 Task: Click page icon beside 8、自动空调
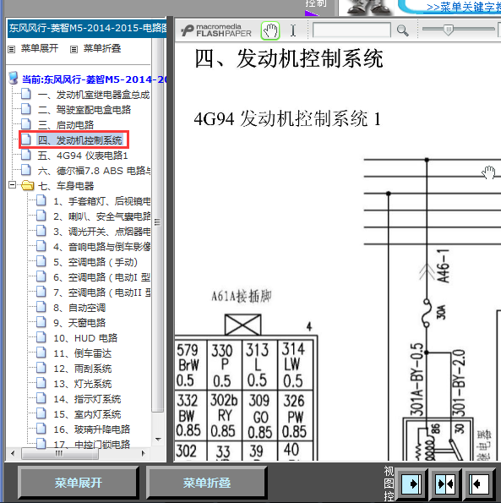[x=41, y=307]
